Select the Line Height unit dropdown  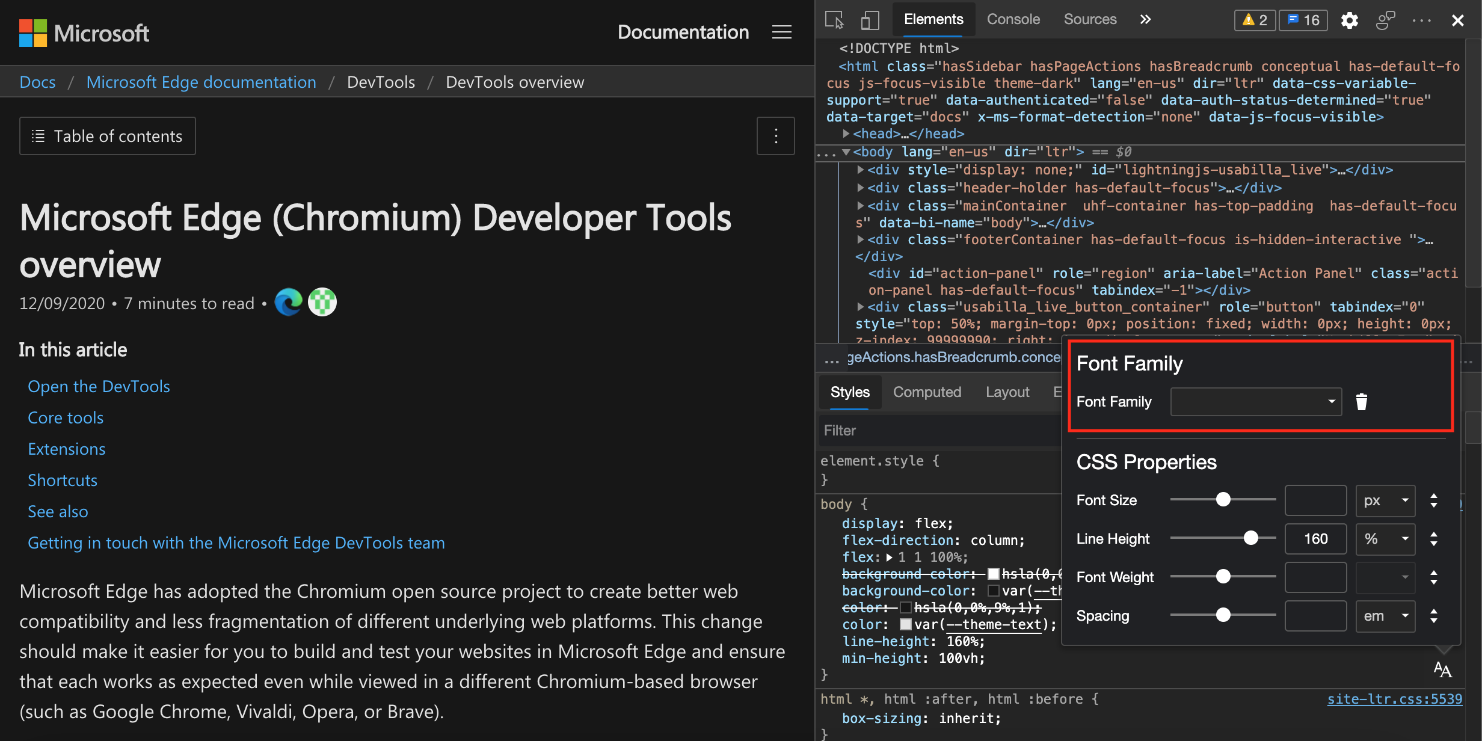point(1383,539)
